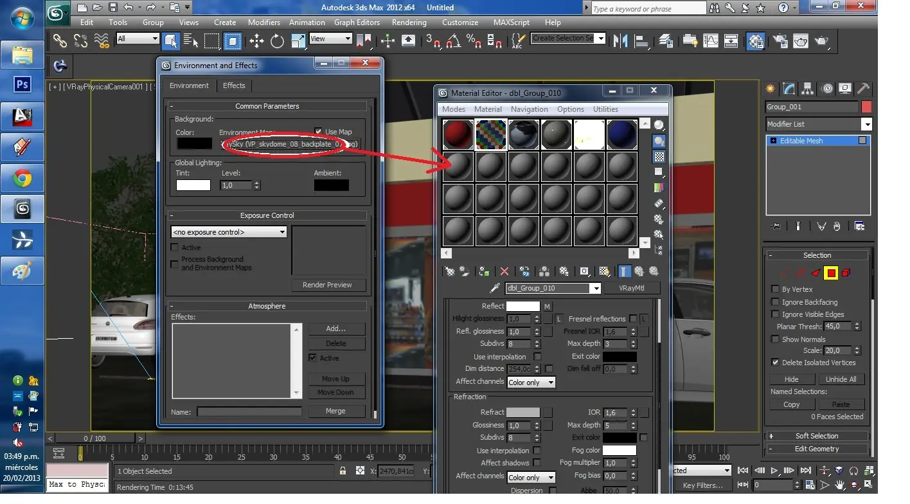Image resolution: width=910 pixels, height=504 pixels.
Task: Enable the By Vertex checkbox
Action: point(775,289)
